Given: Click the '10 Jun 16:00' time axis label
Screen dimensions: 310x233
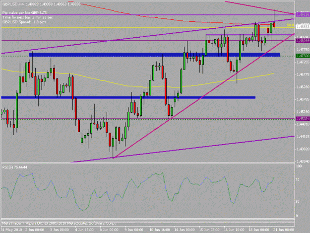Looking at the screenshot, I should (160, 230).
